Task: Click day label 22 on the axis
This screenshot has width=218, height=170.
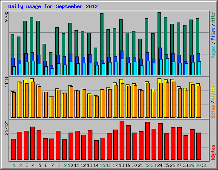Action: [x=147, y=165]
